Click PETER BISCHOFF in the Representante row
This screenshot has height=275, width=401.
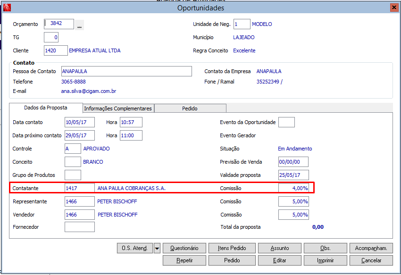117,201
